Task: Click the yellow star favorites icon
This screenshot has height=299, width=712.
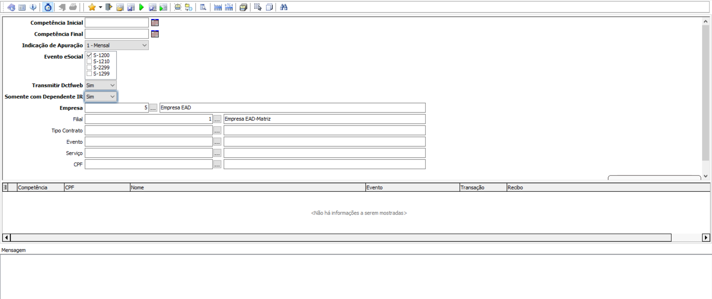Action: [92, 7]
